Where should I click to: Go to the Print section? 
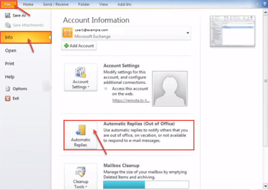coord(9,64)
